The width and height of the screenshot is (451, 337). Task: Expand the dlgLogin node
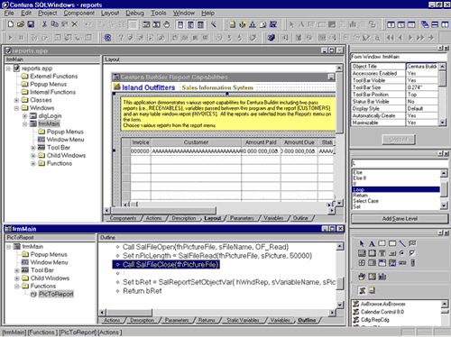[x=25, y=116]
